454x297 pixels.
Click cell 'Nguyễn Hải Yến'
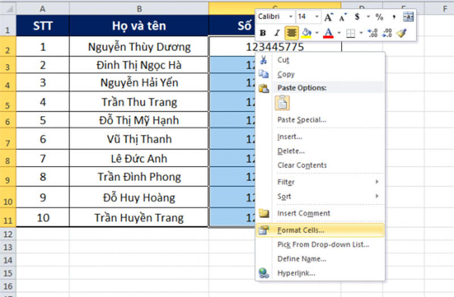pyautogui.click(x=139, y=83)
